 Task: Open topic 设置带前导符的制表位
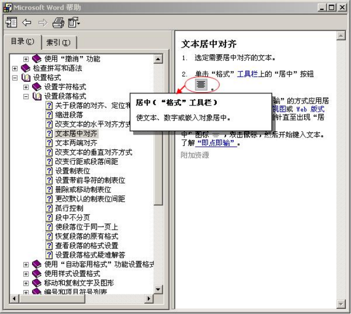pyautogui.click(x=90, y=180)
